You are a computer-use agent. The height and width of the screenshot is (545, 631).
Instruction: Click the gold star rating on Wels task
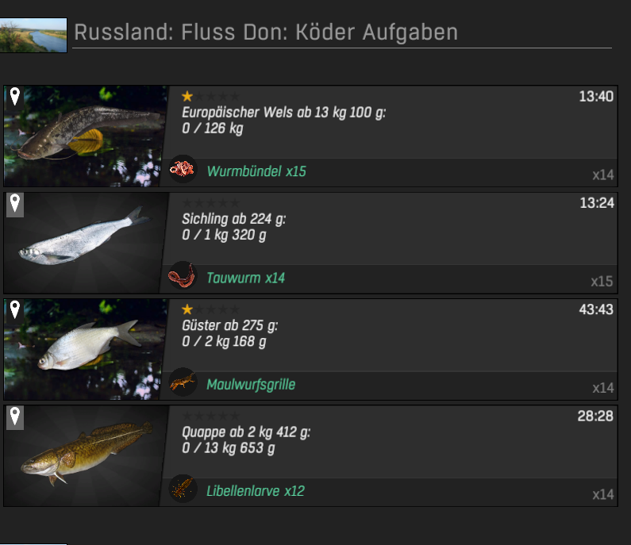tap(187, 96)
